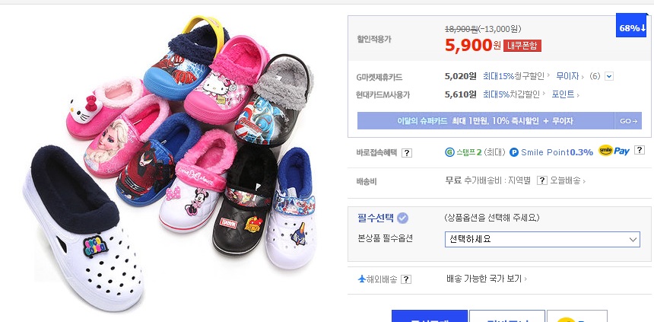Expand 배송 가능한 국가 보기
Image resolution: width=654 pixels, height=322 pixels.
pos(487,279)
